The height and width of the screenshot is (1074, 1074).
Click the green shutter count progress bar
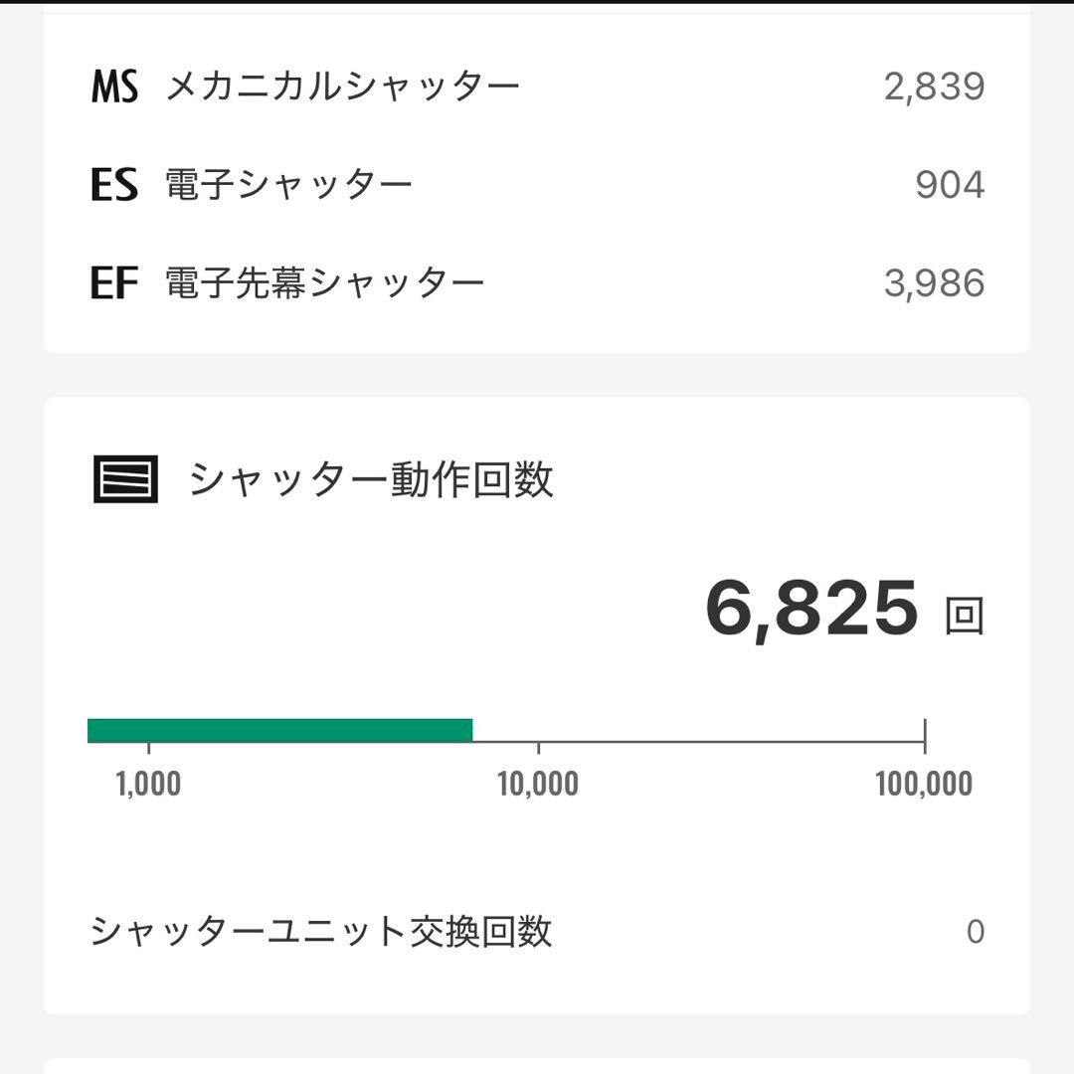pyautogui.click(x=278, y=729)
